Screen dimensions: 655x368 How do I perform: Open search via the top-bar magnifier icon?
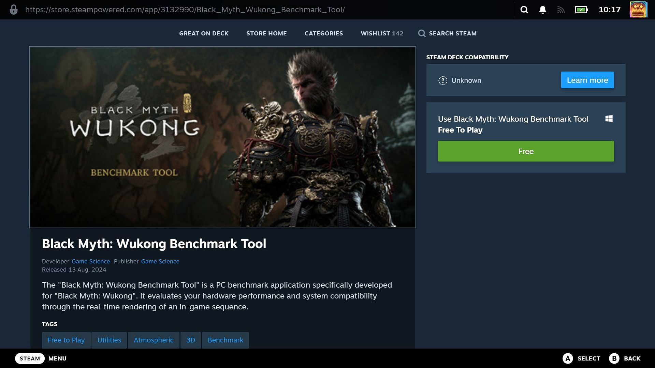pyautogui.click(x=524, y=10)
